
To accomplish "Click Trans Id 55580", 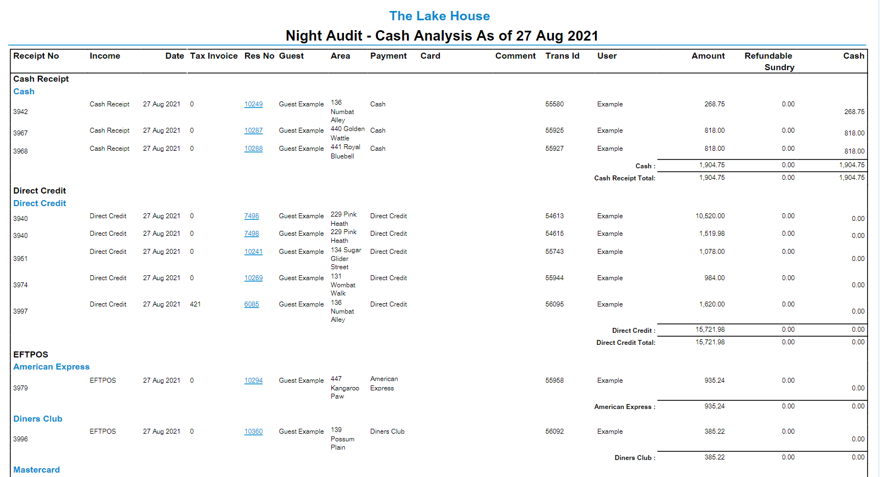I will coord(554,104).
